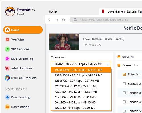
Task: Uncheck the Episode 1 checkbox
Action: [124, 75]
